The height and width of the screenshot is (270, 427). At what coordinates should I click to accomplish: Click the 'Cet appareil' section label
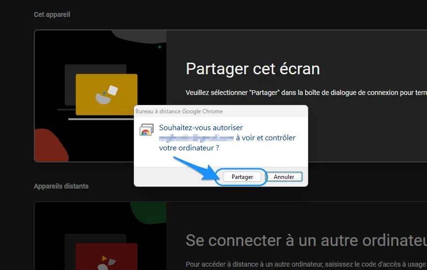point(52,14)
